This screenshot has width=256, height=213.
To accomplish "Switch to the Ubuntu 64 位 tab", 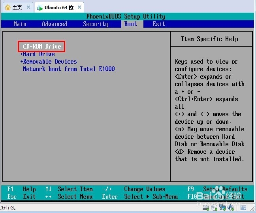I will click(x=59, y=8).
